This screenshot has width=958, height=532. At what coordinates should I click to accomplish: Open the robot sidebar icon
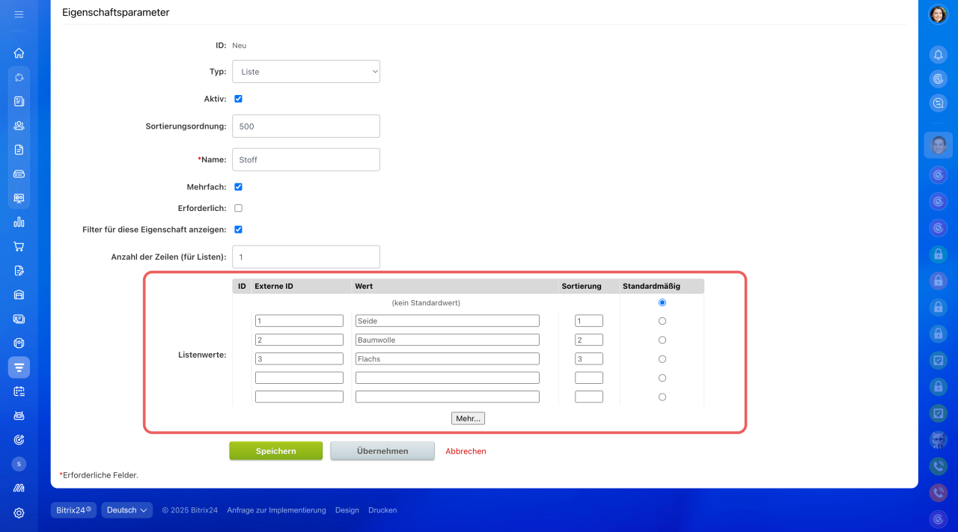19,415
